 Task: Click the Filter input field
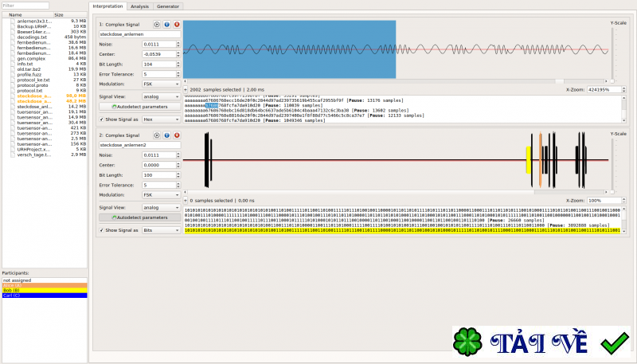tap(43, 6)
